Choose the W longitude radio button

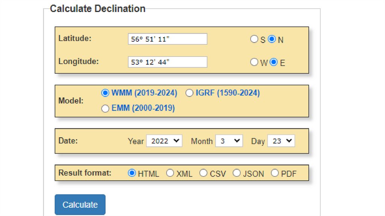[254, 62]
